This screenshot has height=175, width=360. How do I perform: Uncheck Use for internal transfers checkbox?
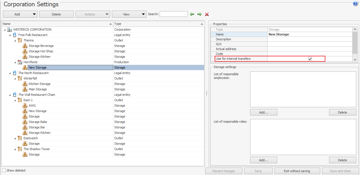[310, 59]
